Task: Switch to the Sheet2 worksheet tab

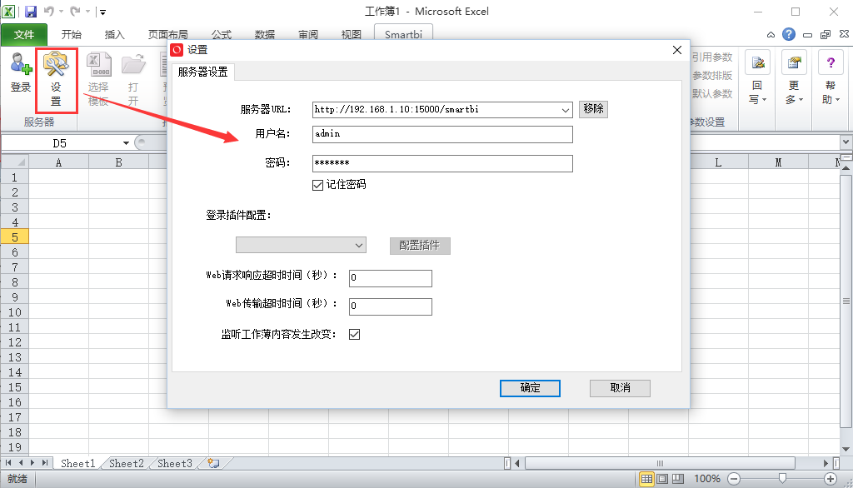Action: click(127, 464)
